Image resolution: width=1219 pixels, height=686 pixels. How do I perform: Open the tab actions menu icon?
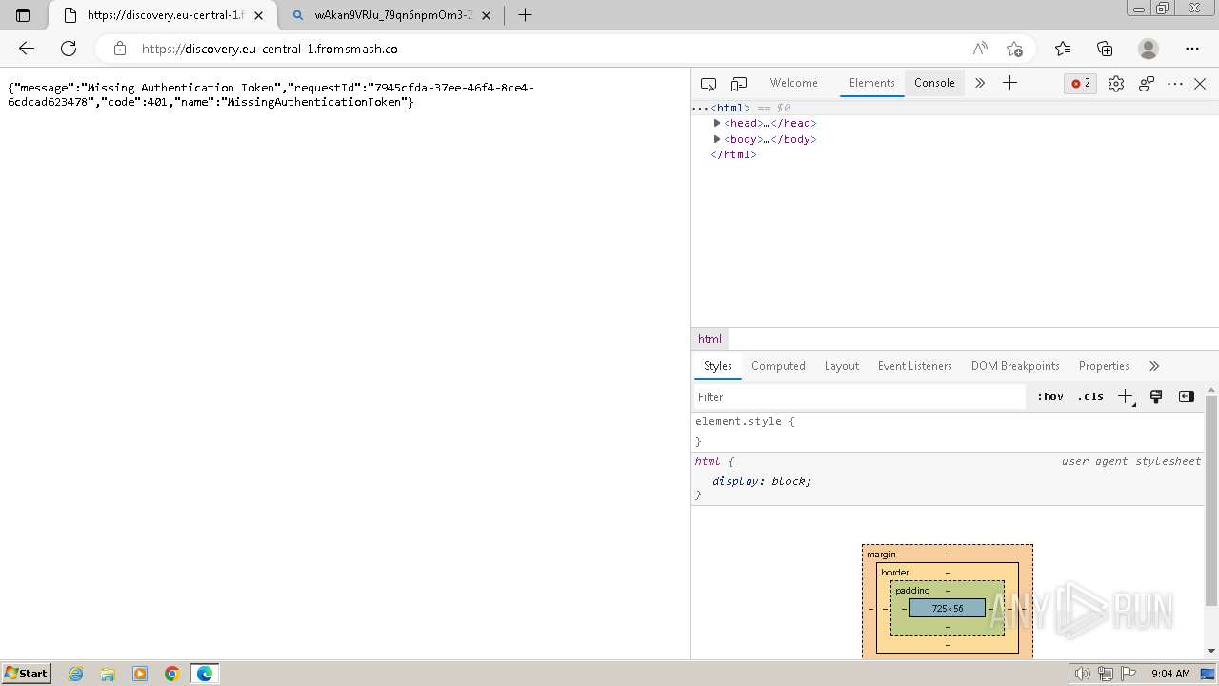click(23, 15)
